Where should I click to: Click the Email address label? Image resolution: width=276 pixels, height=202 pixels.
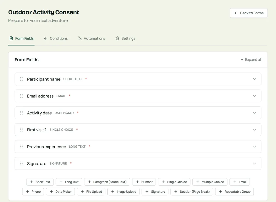coord(40,96)
